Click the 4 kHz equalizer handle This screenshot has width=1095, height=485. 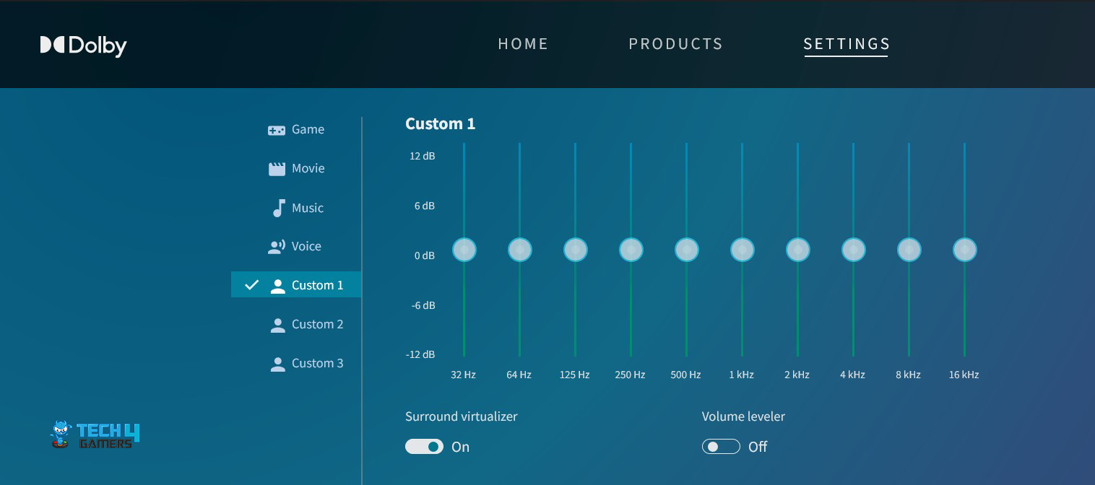853,250
